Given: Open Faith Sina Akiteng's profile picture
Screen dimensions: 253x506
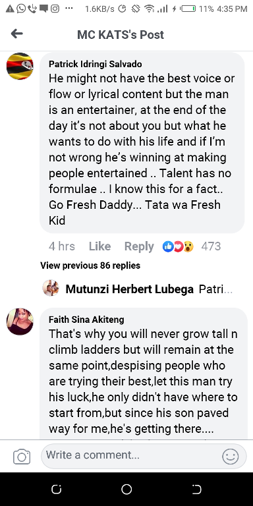Looking at the screenshot, I should pyautogui.click(x=20, y=322).
